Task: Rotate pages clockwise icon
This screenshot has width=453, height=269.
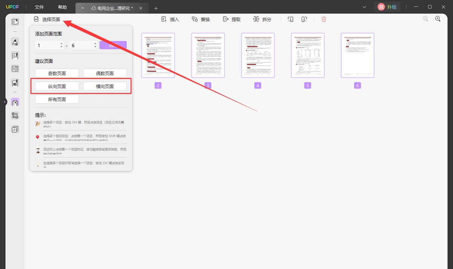Action: click(304, 19)
